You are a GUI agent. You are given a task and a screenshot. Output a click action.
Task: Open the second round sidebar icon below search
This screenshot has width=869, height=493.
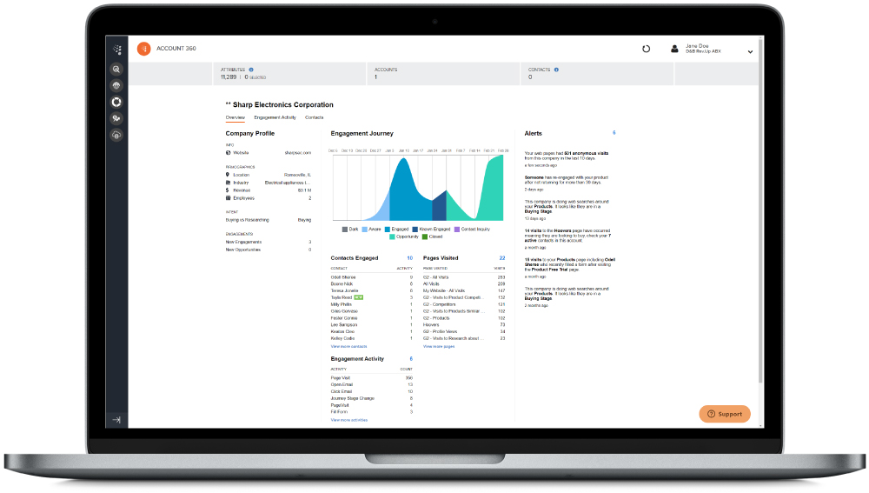116,85
